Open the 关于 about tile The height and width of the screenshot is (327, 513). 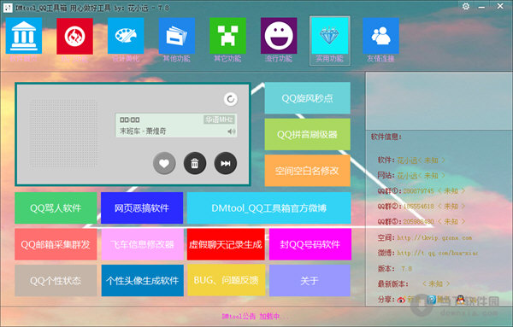pos(310,281)
